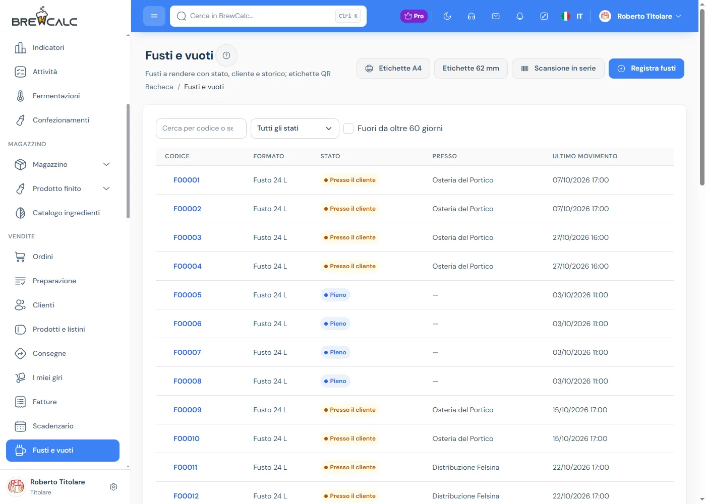Image resolution: width=706 pixels, height=504 pixels.
Task: Click the sidebar vertical scrollbar
Action: (128, 161)
